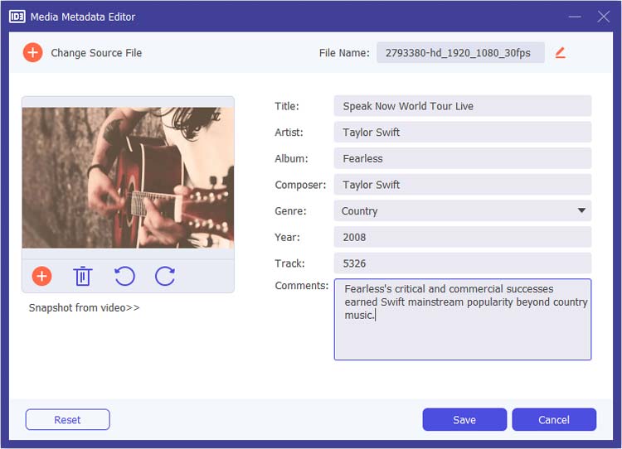Cancel the metadata editing

click(x=554, y=420)
